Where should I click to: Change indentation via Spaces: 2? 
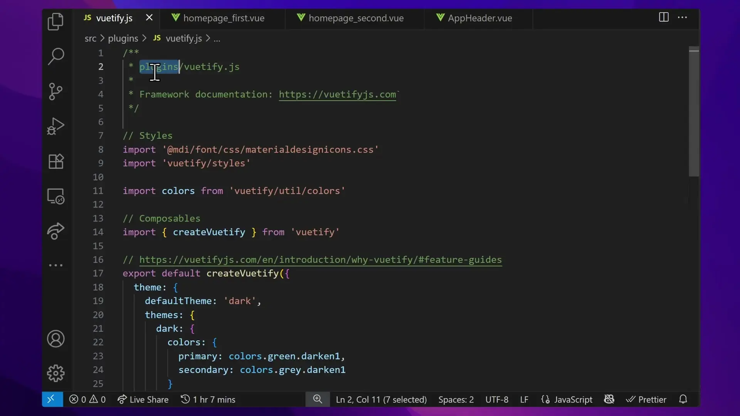pos(456,399)
